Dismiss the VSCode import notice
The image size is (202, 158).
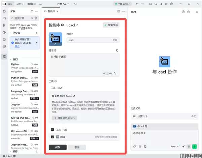coord(36,43)
